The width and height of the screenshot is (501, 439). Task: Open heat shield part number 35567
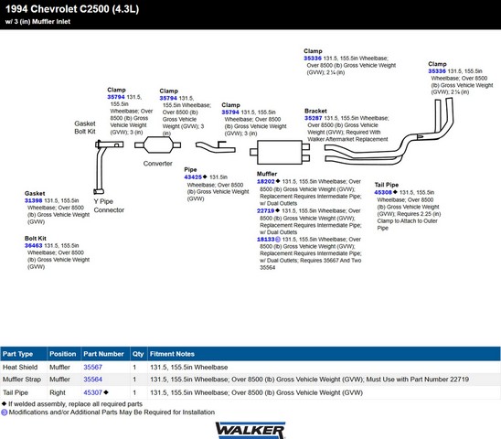coord(92,367)
